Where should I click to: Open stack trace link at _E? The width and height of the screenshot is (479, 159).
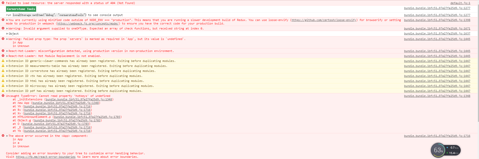57,127
